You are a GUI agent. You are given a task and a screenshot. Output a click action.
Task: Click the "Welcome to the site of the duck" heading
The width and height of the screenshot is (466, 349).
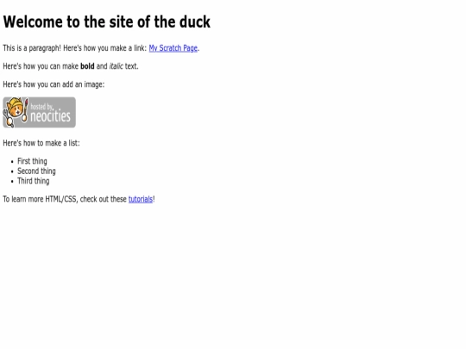107,22
